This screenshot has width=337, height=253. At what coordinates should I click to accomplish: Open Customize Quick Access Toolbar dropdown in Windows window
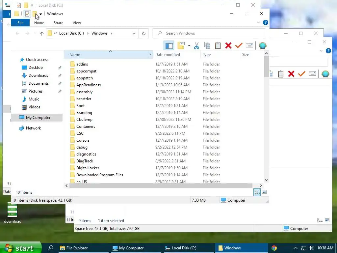(x=40, y=14)
